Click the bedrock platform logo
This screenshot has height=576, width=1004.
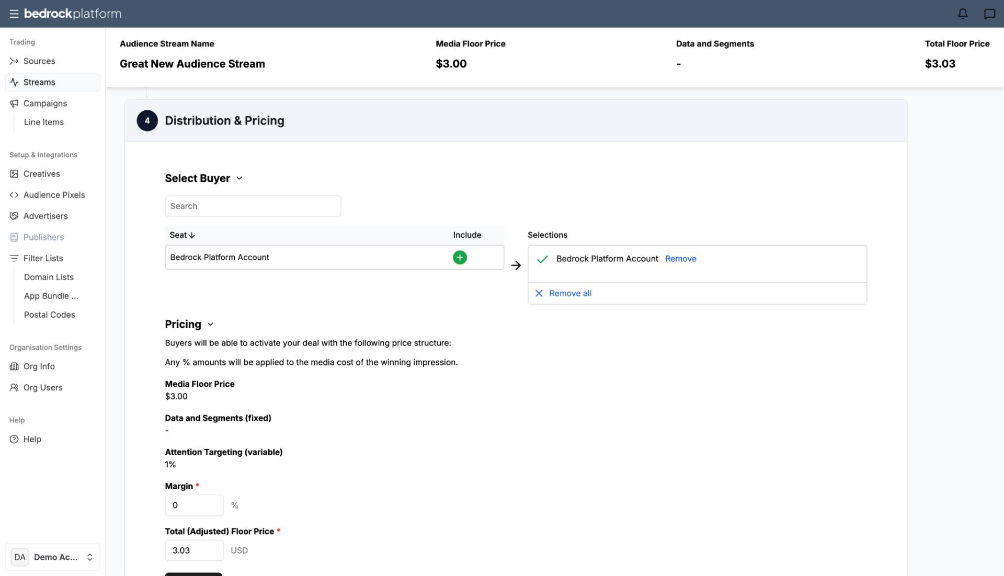point(73,14)
